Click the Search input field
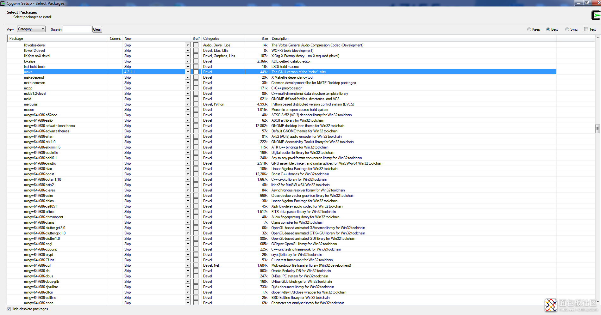This screenshot has width=601, height=315. click(x=77, y=29)
